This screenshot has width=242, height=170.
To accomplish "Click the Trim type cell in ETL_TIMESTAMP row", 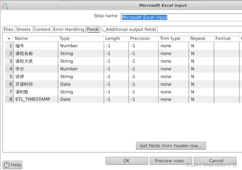I will tap(174, 99).
